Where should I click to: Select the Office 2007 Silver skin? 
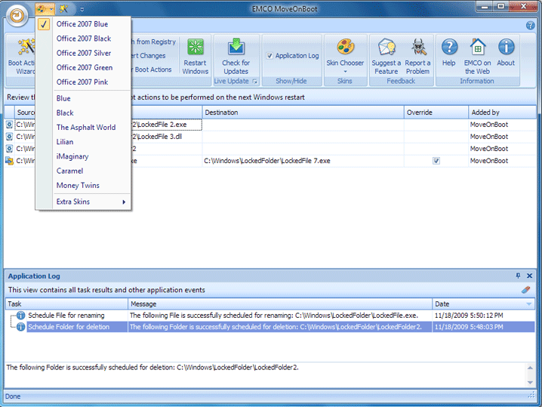(x=83, y=54)
